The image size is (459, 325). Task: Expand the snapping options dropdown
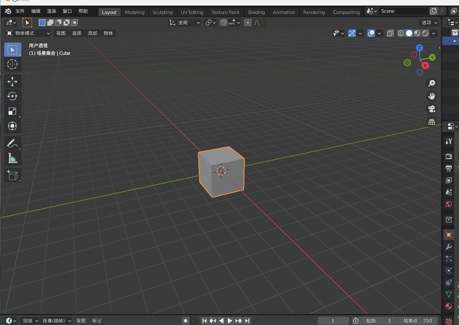[235, 23]
